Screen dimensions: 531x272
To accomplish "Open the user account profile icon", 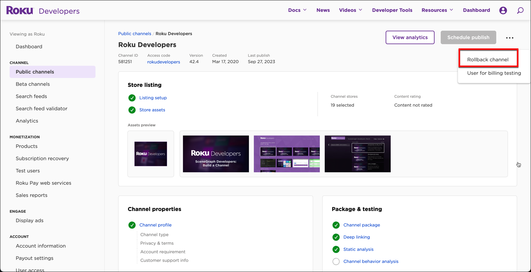I will (503, 10).
